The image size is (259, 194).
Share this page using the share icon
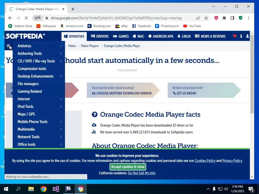click(198, 18)
